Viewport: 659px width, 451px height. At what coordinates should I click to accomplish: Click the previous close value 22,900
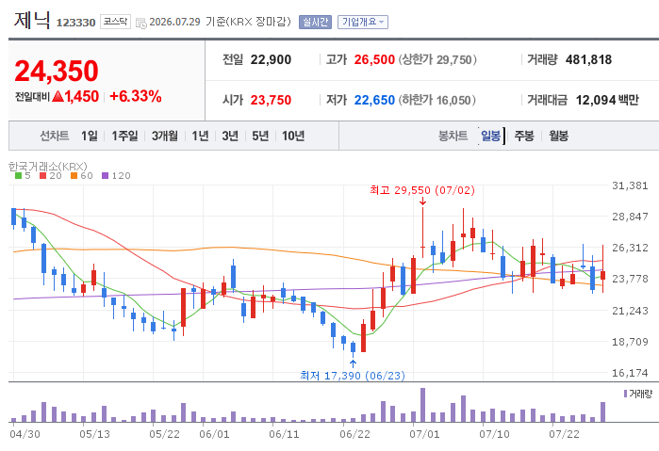pyautogui.click(x=271, y=59)
